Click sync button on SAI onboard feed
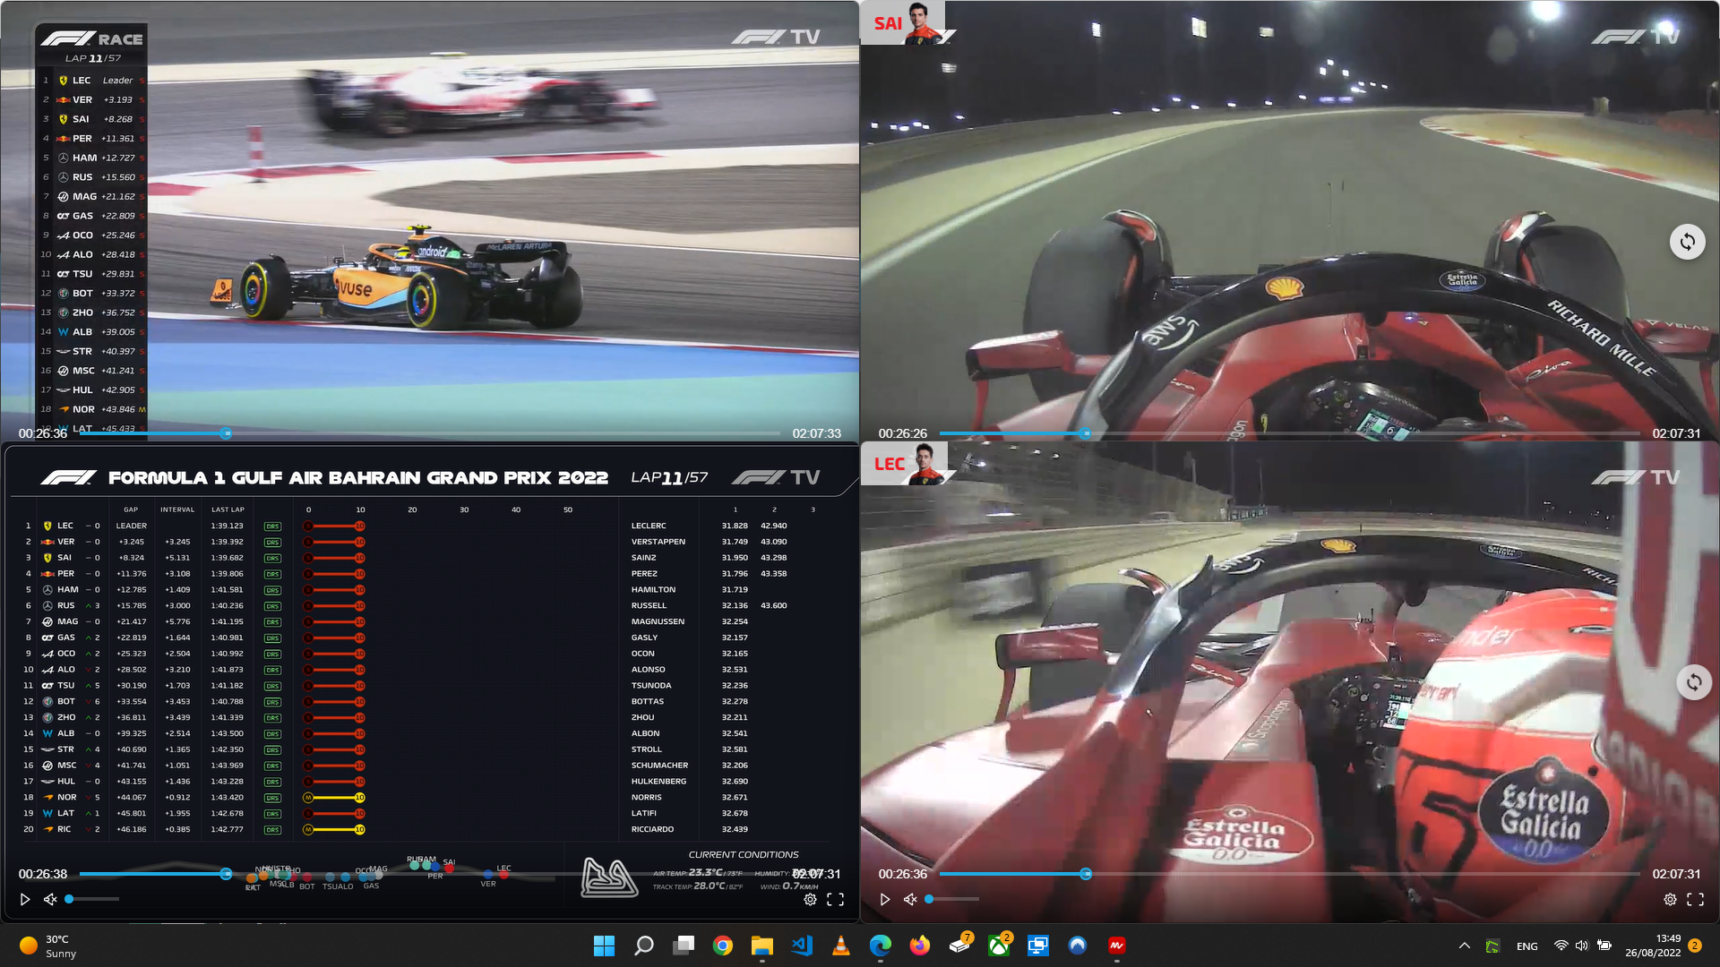Image resolution: width=1720 pixels, height=967 pixels. point(1687,242)
